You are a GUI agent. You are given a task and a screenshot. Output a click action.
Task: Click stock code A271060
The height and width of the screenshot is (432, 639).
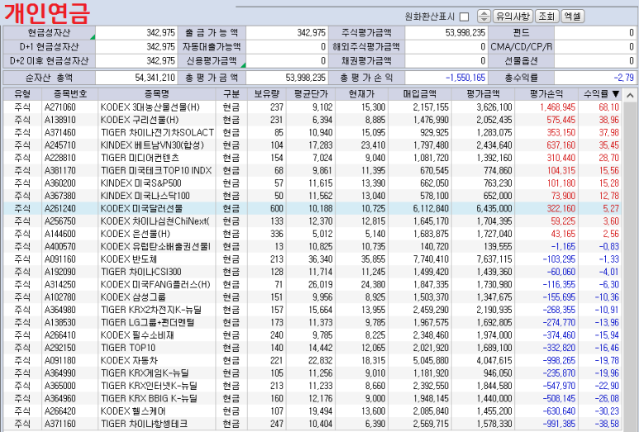(60, 107)
